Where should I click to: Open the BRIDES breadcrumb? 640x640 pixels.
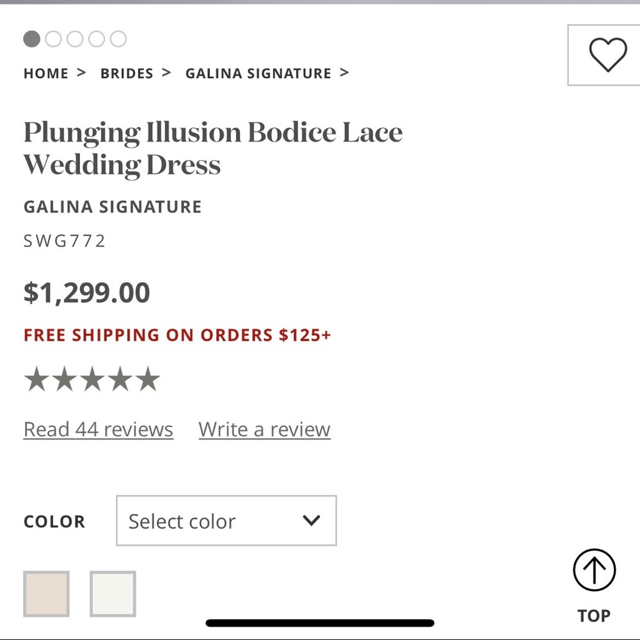pyautogui.click(x=127, y=74)
